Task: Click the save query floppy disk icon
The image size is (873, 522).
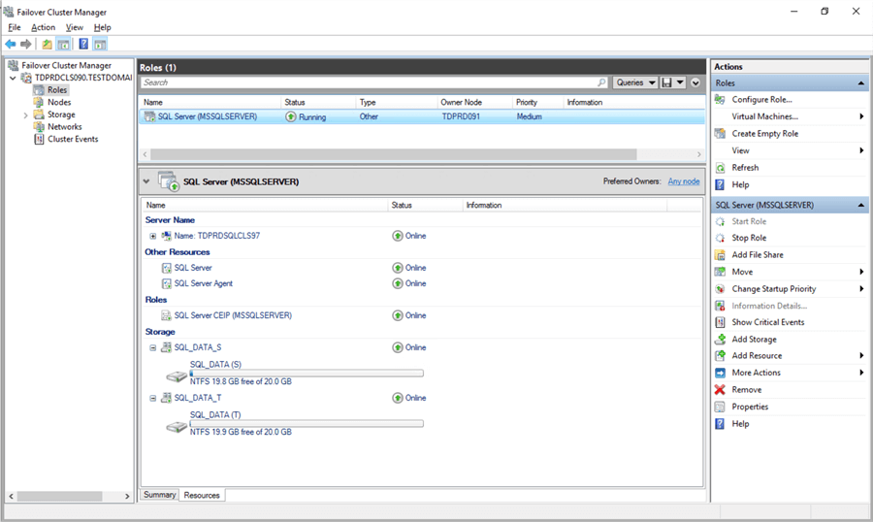Action: [666, 82]
